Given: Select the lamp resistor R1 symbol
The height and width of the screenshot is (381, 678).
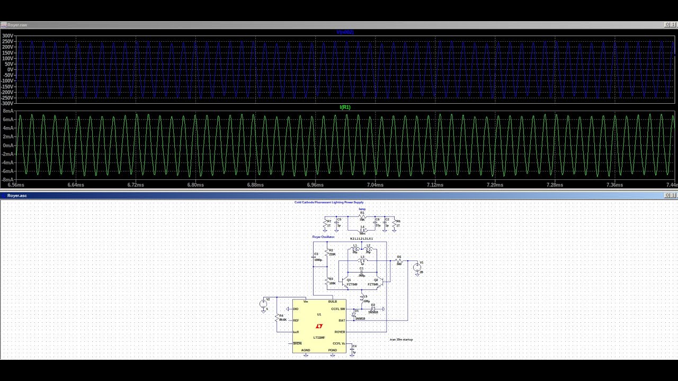Looking at the screenshot, I should 362,216.
